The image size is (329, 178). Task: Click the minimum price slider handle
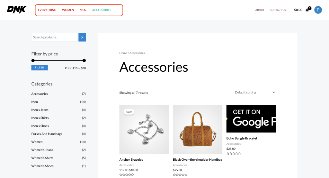(x=33, y=61)
